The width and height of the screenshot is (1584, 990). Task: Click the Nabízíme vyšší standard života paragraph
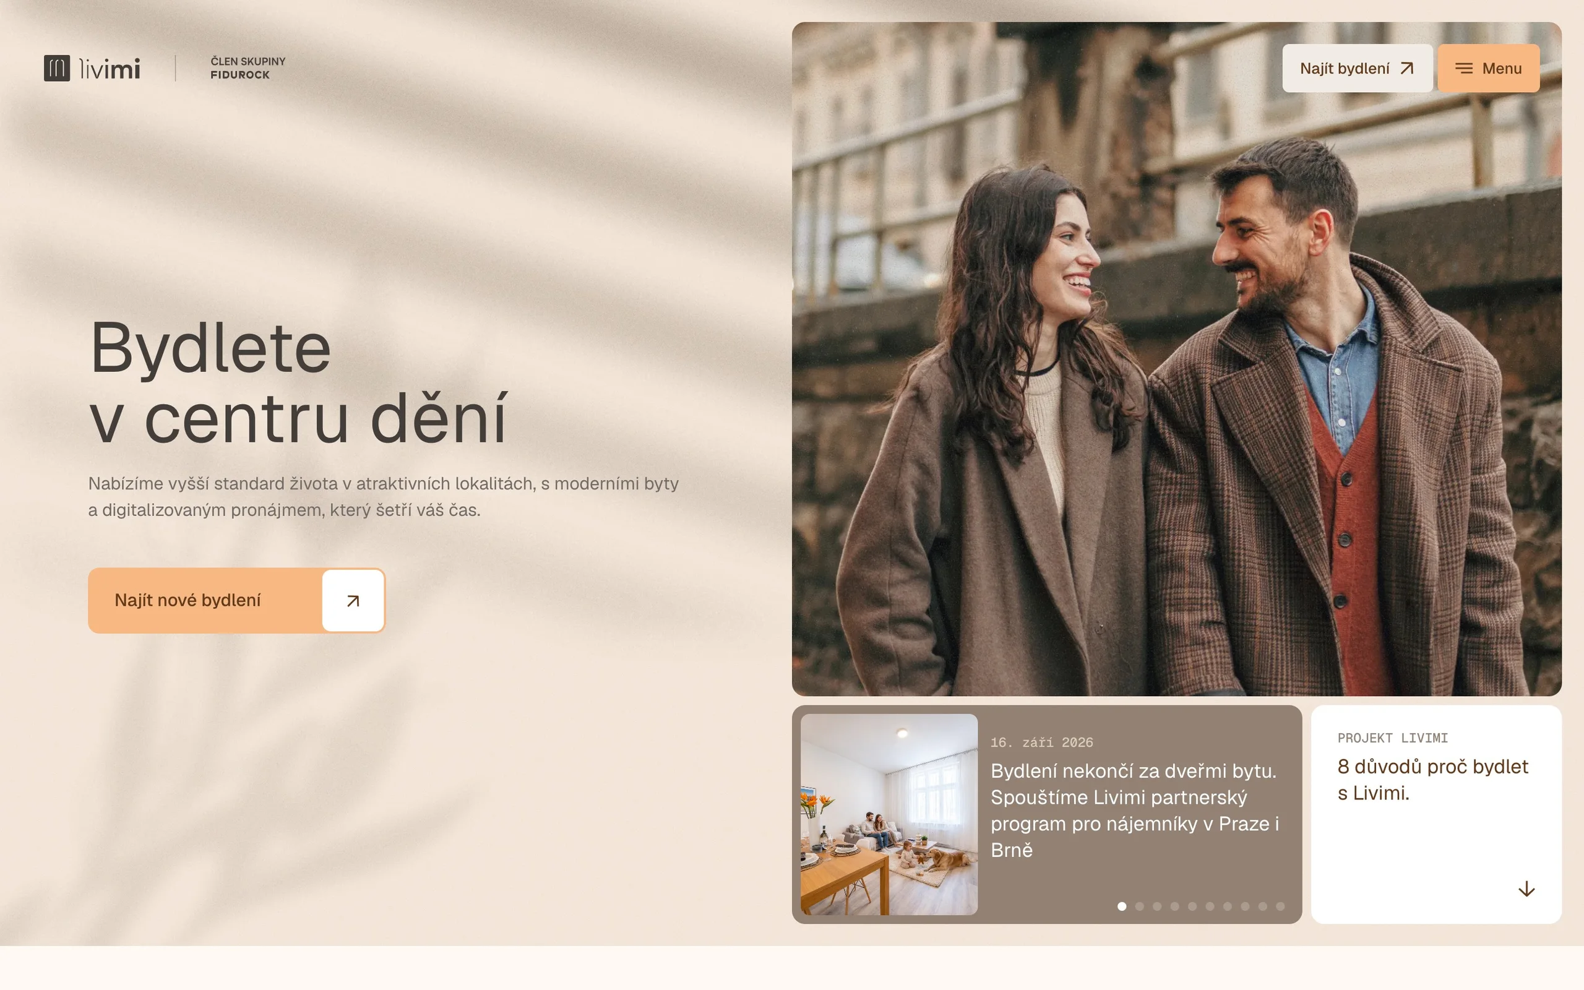coord(383,496)
